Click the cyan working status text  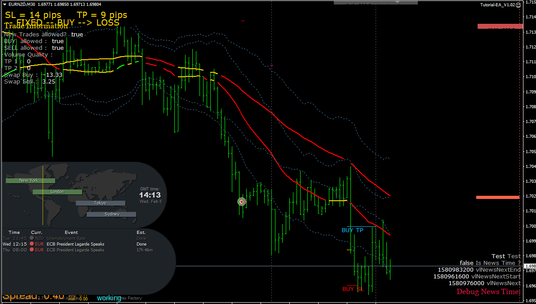click(109, 298)
